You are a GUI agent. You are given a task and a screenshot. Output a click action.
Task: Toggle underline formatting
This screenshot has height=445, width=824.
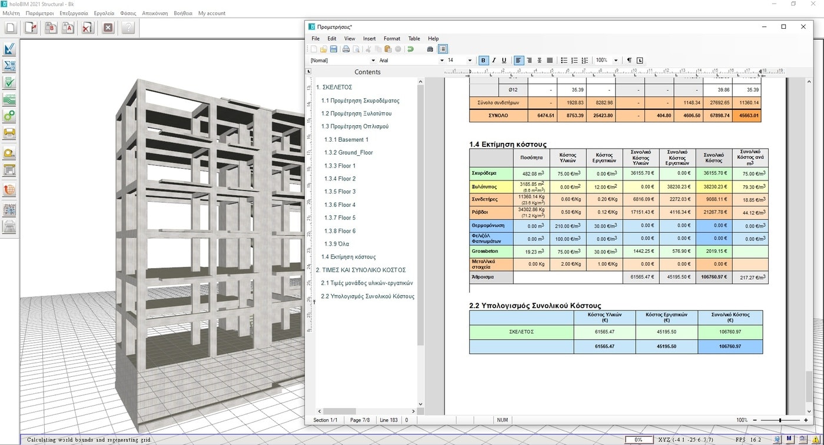tap(504, 60)
